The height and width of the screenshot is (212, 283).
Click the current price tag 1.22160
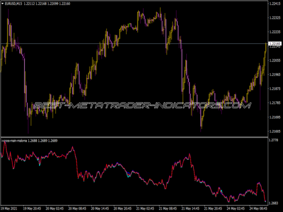[x=275, y=44]
